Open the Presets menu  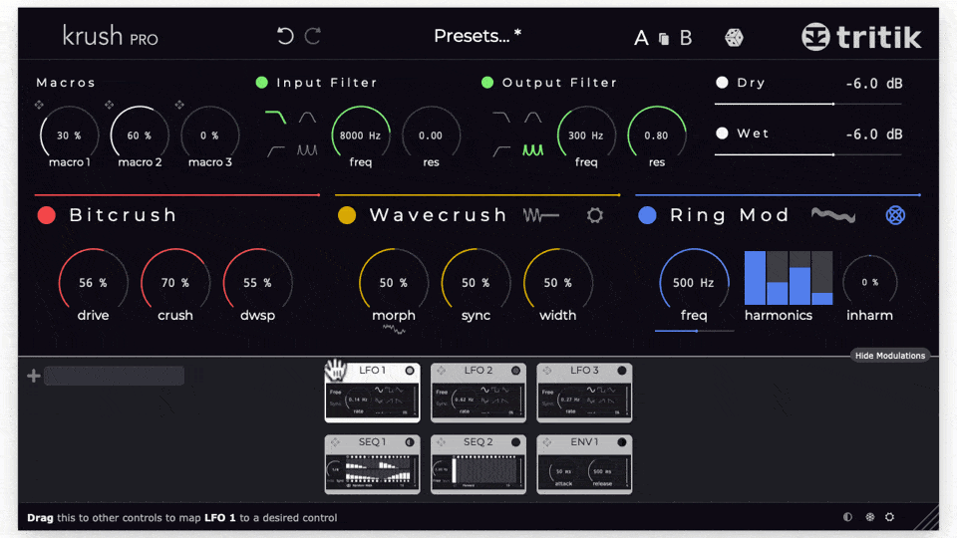point(477,37)
